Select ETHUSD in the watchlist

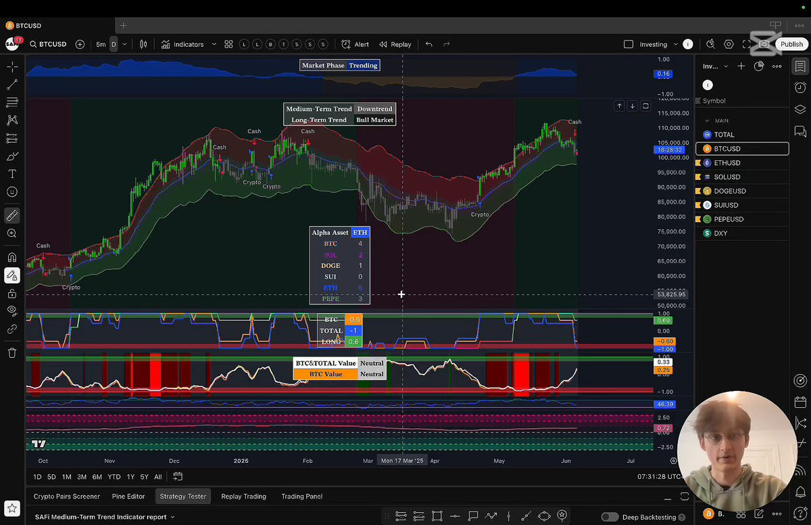(727, 163)
